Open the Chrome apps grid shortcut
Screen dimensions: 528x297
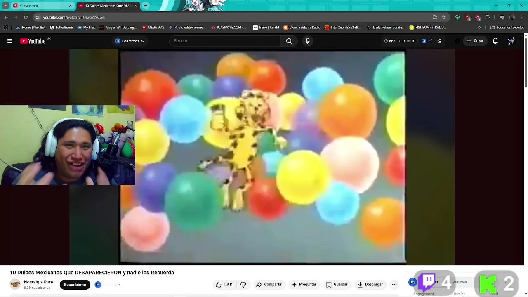(x=5, y=28)
